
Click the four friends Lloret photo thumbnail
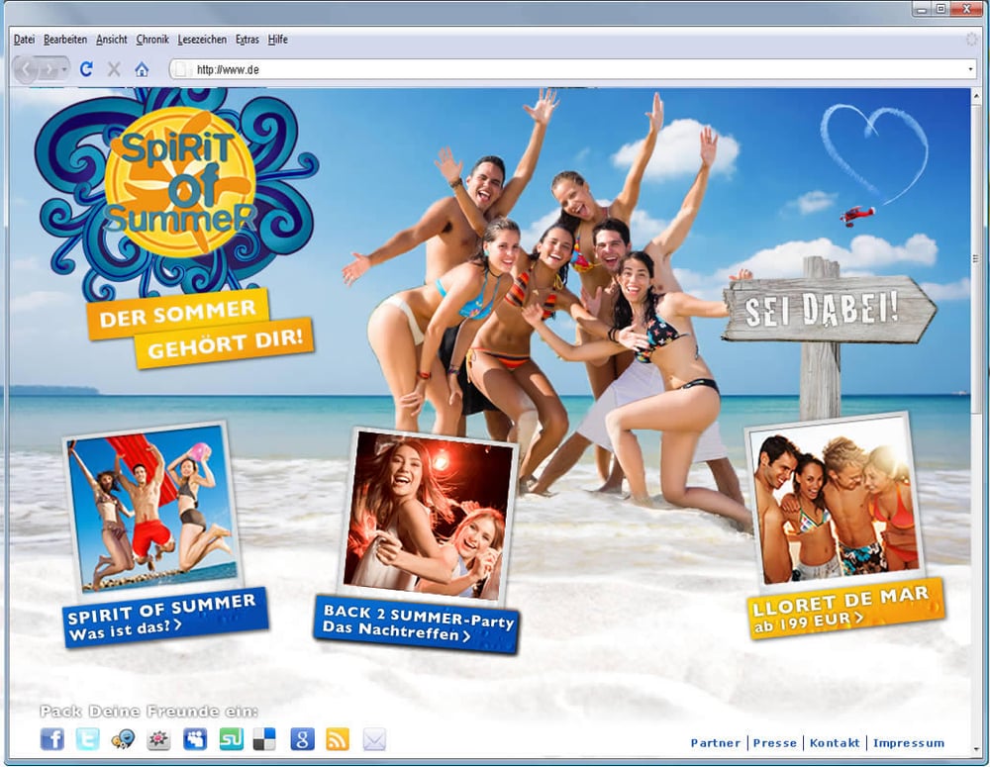[836, 501]
